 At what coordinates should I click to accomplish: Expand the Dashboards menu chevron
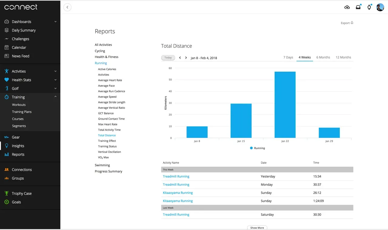click(x=55, y=22)
